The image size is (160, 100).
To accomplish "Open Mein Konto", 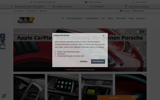I will point(32,11).
